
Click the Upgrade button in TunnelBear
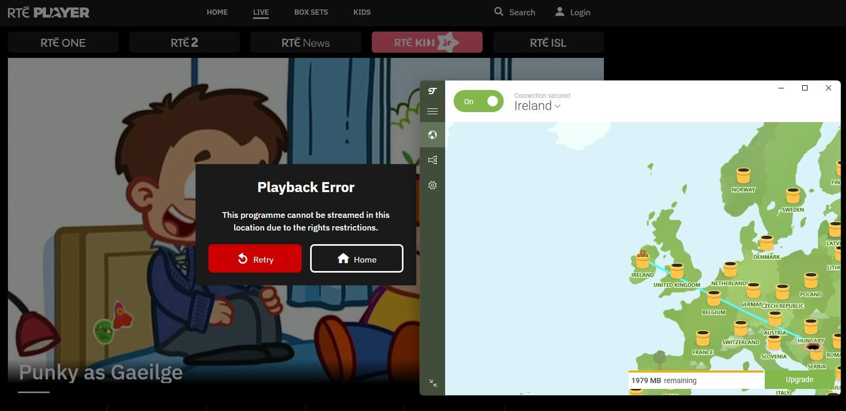[800, 379]
